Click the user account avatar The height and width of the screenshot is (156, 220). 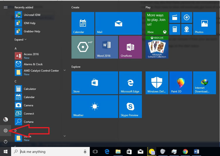[5, 119]
